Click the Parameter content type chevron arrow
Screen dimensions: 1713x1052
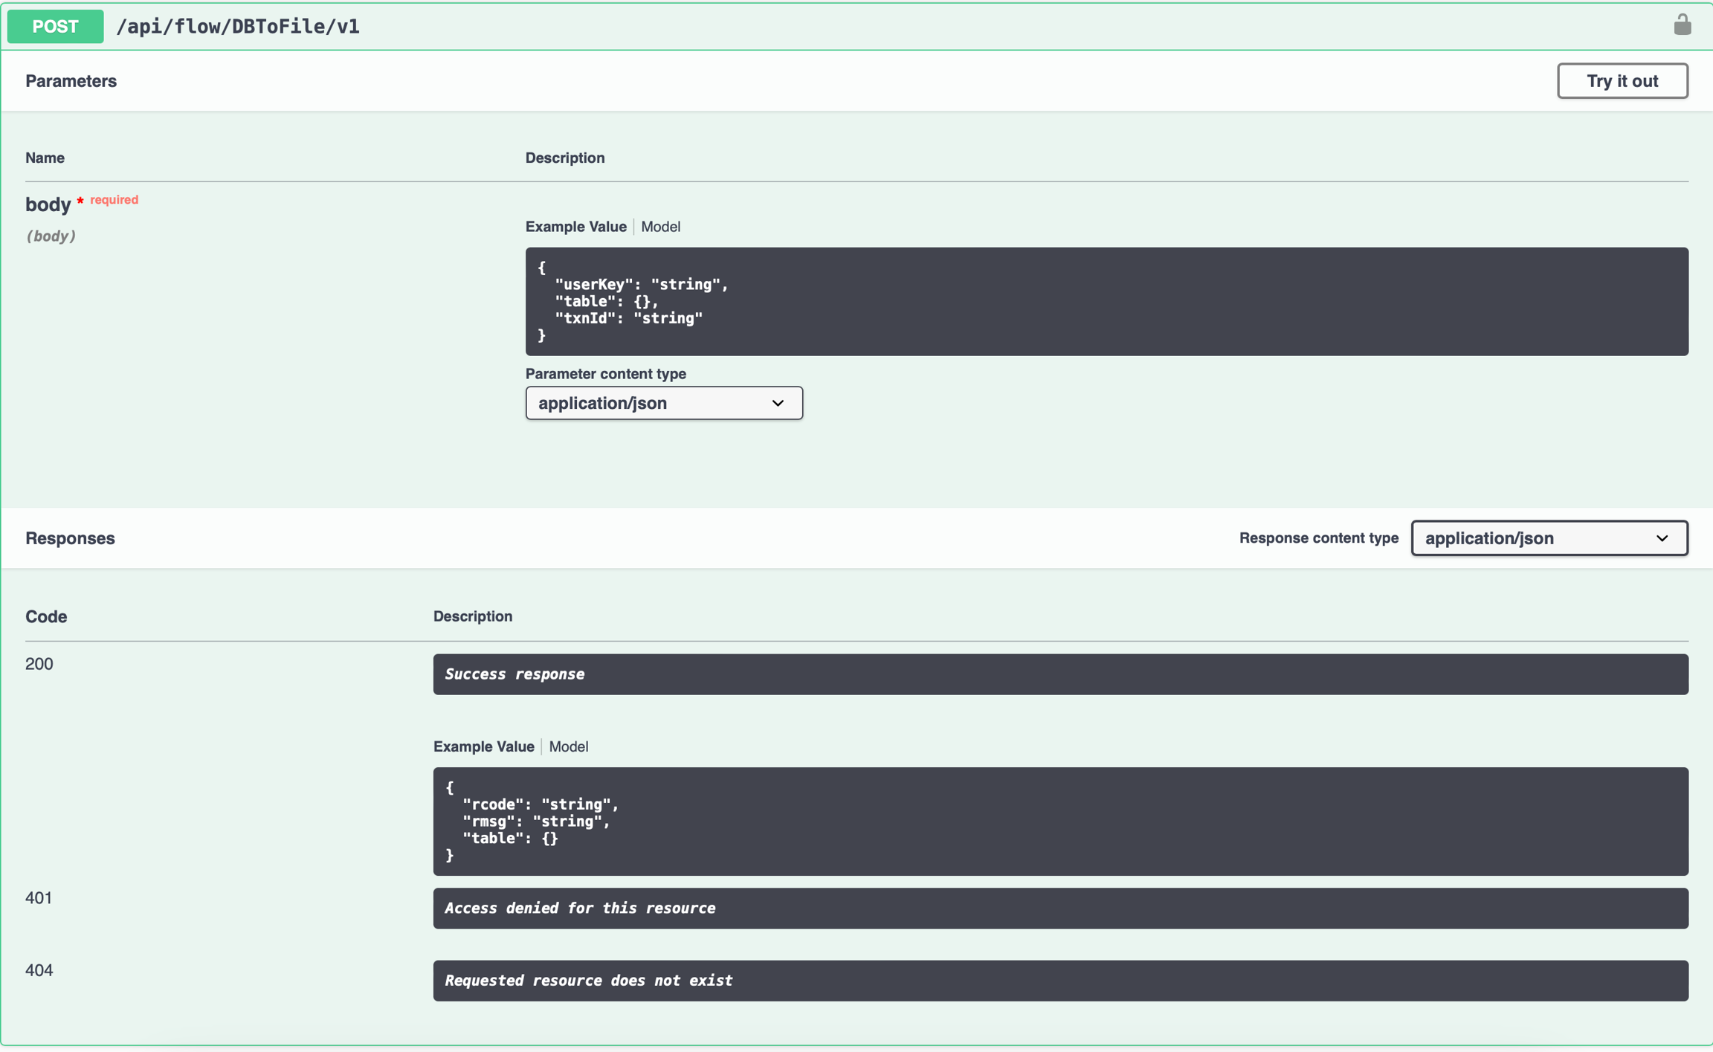pyautogui.click(x=778, y=403)
